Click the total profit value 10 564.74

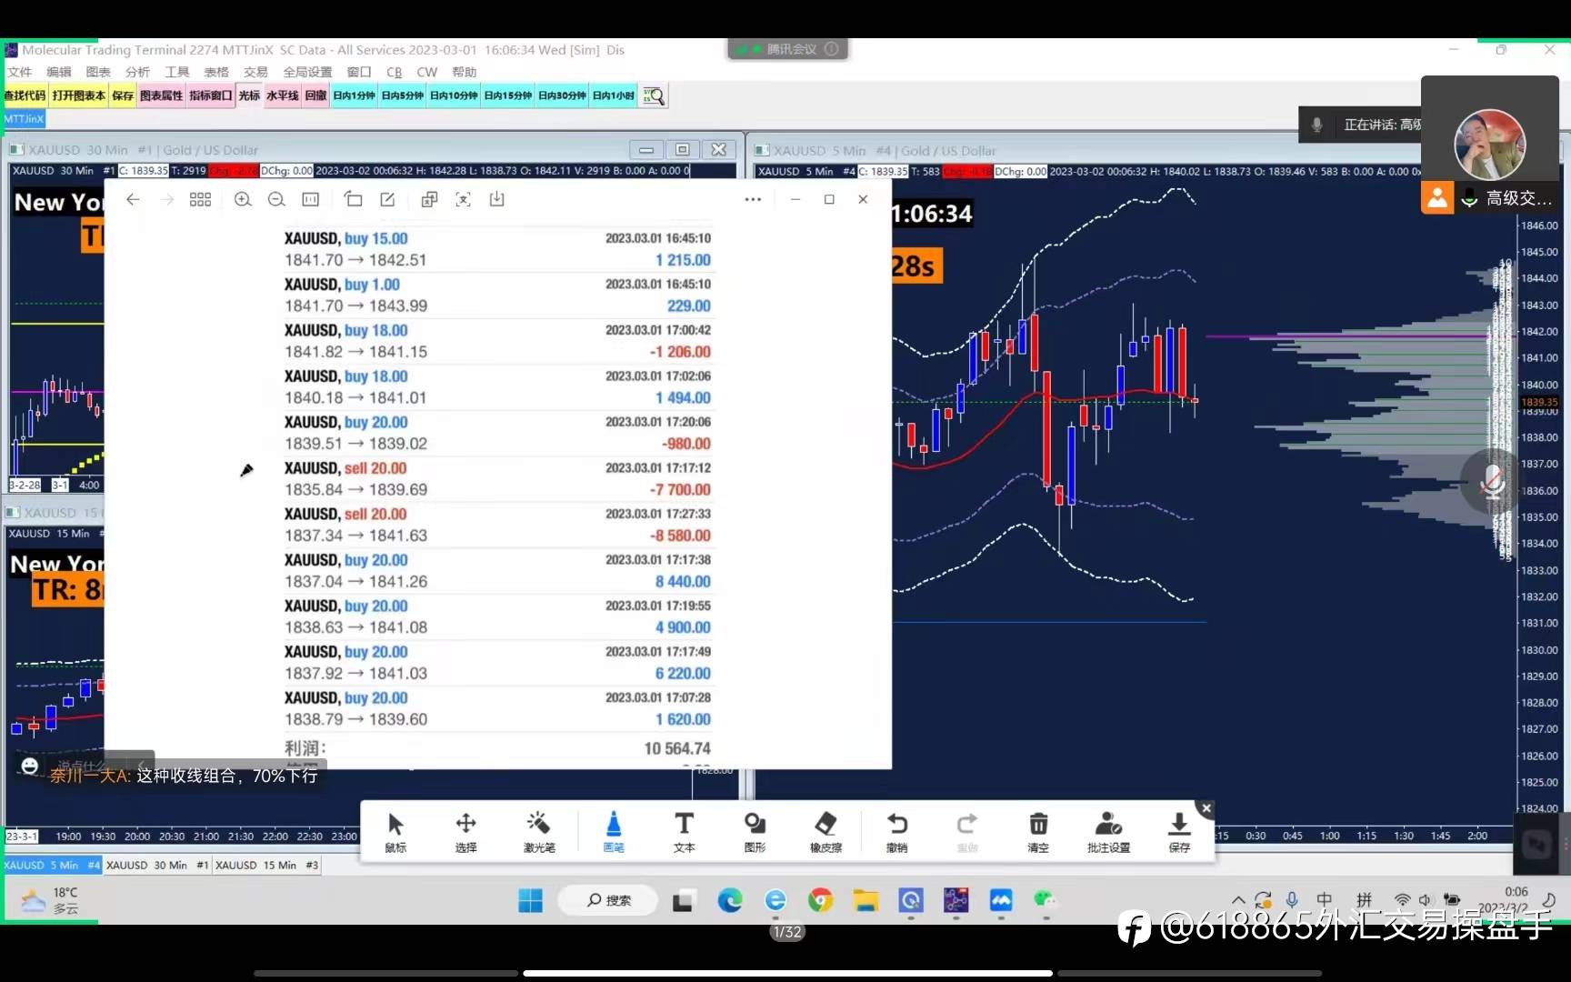tap(677, 748)
